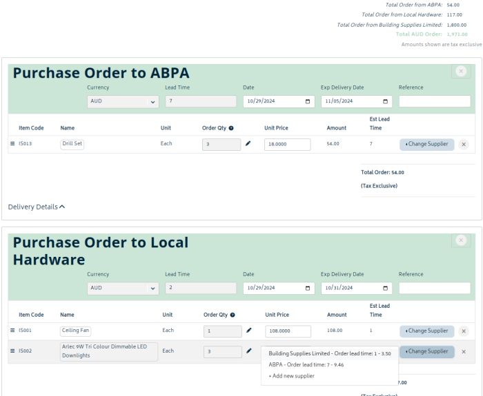Click the Arlec Downlights order quantity field

[x=223, y=352]
